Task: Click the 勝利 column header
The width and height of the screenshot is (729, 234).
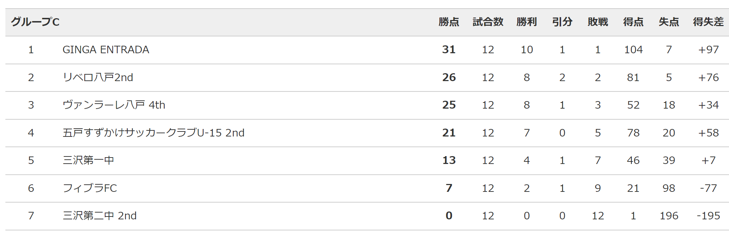Action: (527, 22)
